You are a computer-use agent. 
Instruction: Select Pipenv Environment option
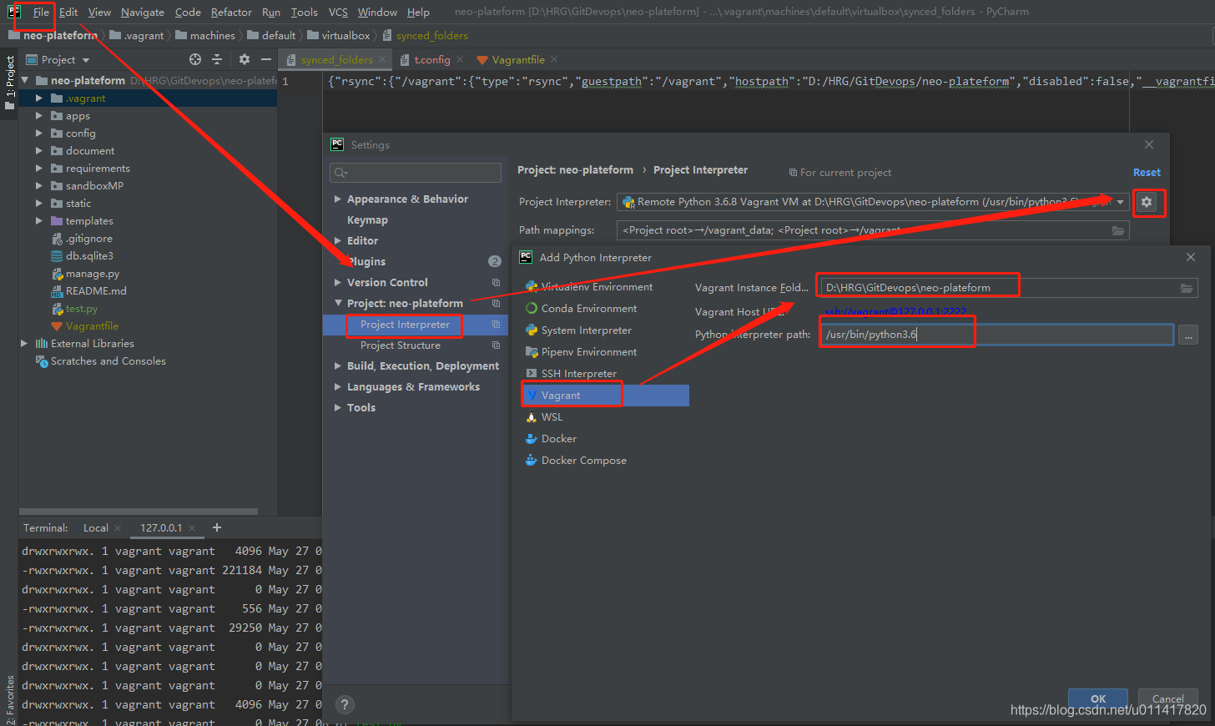point(589,351)
